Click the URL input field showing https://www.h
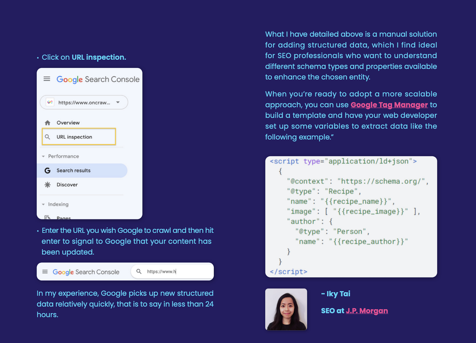The width and height of the screenshot is (476, 343). 172,272
